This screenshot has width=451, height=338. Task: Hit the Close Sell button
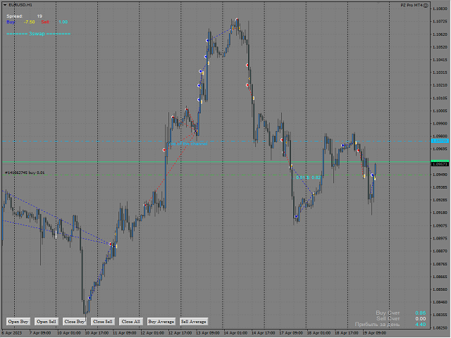pos(103,322)
